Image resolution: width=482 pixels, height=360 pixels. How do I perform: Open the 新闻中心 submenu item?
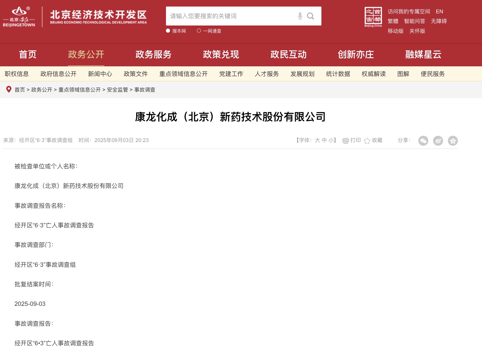(100, 74)
